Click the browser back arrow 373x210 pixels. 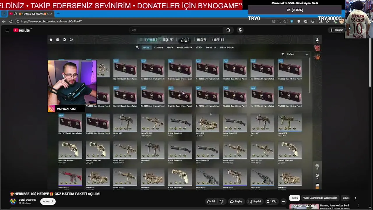[x=4, y=21]
